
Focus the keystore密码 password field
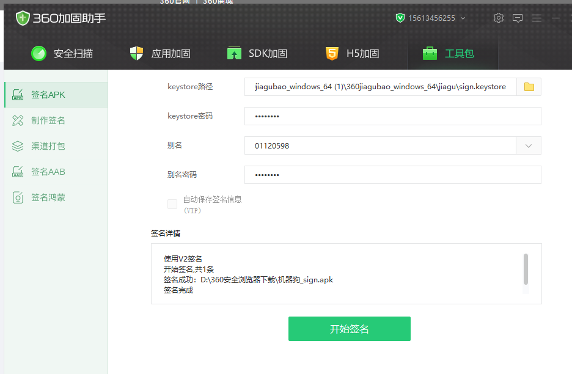(x=393, y=116)
